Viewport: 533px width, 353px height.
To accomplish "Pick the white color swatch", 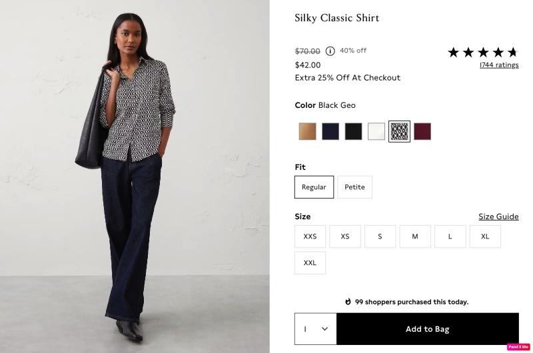I will [376, 131].
